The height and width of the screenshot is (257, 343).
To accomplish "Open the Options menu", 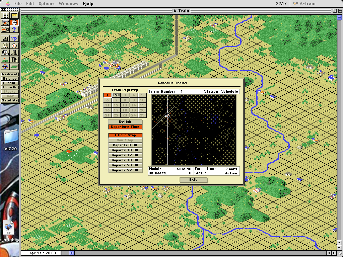I will click(x=46, y=4).
